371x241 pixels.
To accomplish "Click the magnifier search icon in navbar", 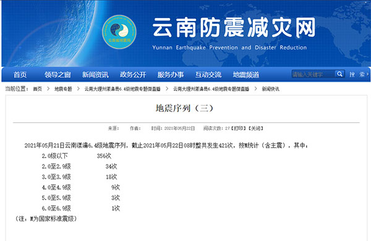I will pos(339,74).
